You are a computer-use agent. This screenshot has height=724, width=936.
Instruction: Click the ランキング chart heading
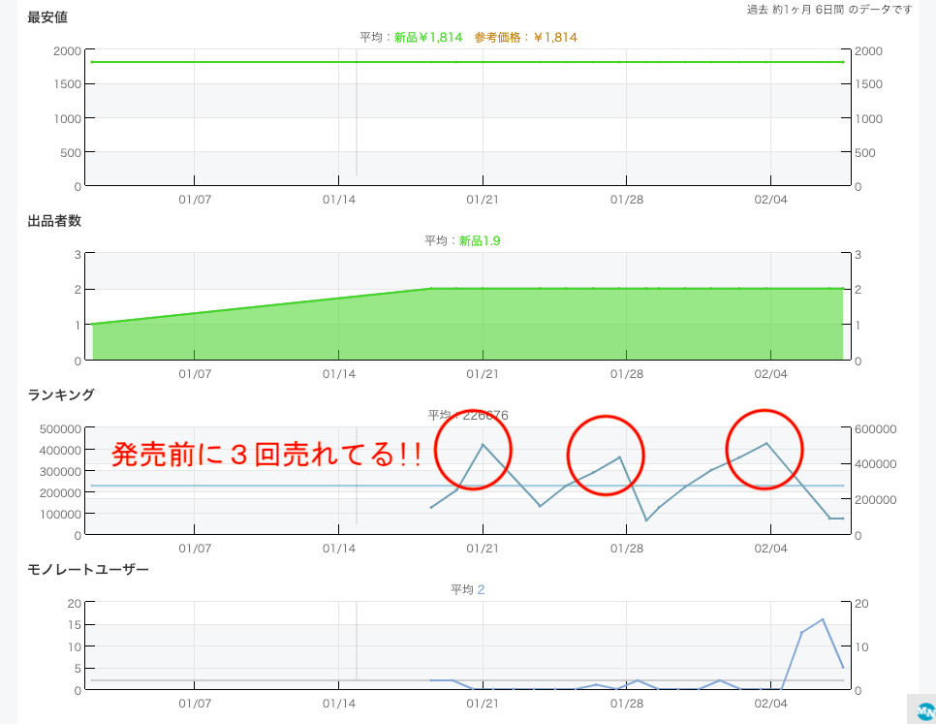point(61,394)
